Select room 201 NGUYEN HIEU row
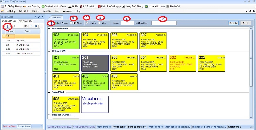This screenshot has height=130, width=256. [21, 45]
